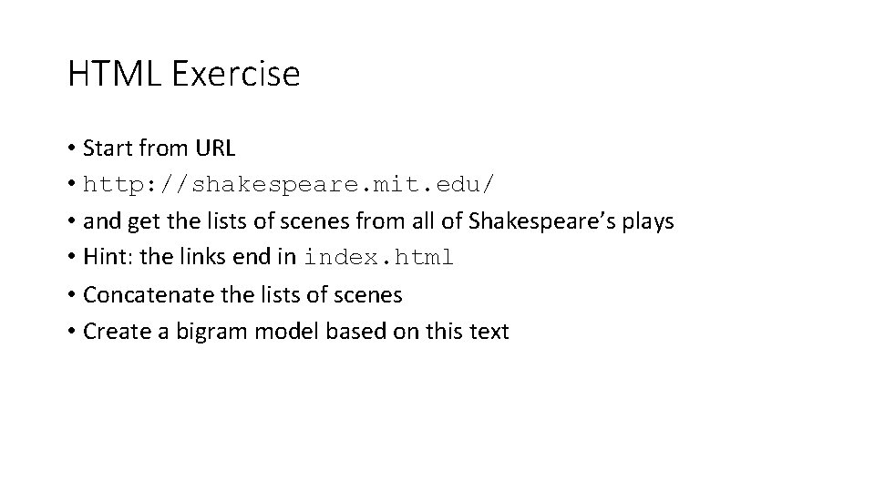Click the shakespeare.mit.edu URL text
This screenshot has height=492, width=875.
click(x=289, y=184)
